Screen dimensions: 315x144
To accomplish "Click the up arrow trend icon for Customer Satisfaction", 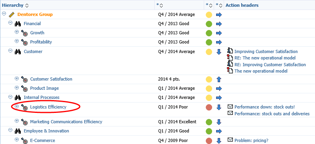I will click(x=219, y=79).
